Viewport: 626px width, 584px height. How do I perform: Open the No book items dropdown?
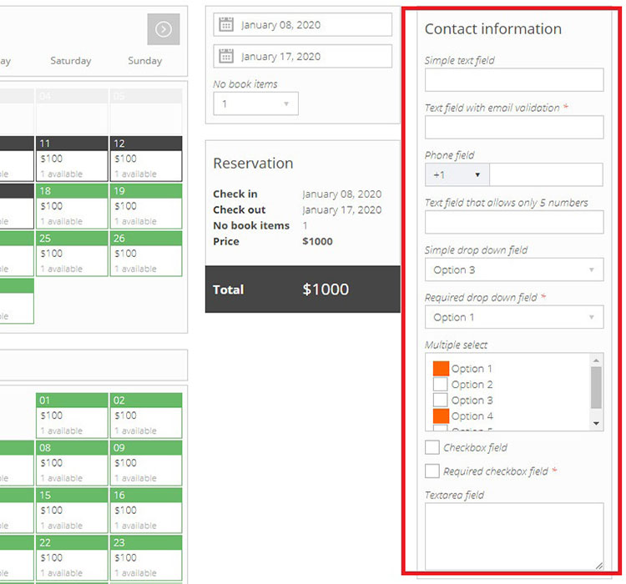click(x=256, y=103)
